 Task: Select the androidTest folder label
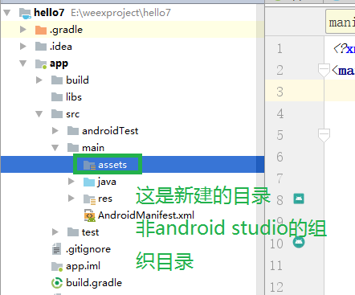(110, 131)
